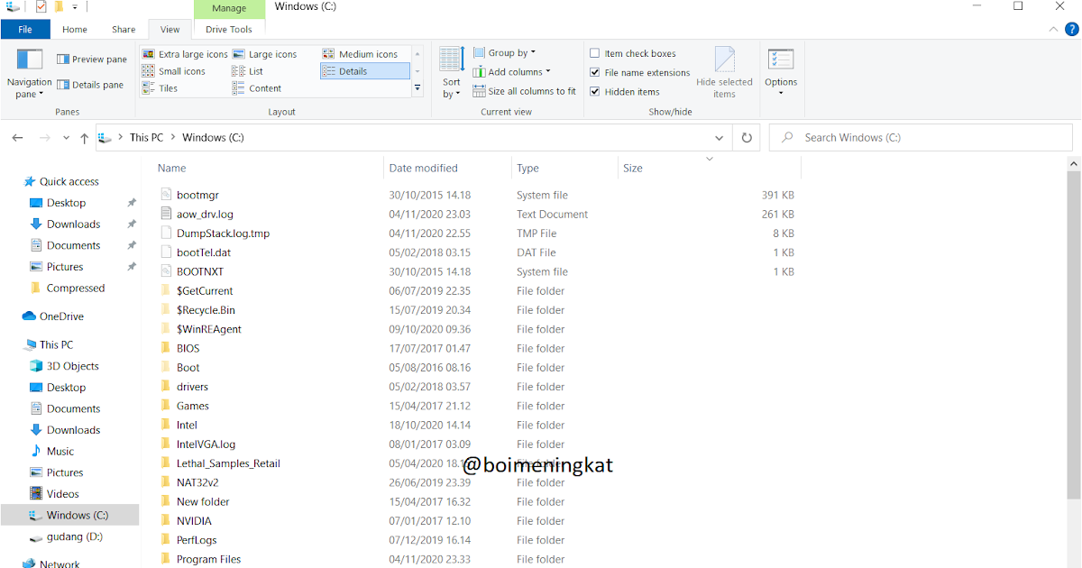The width and height of the screenshot is (1082, 568).
Task: Sort by the Size column header
Action: [633, 169]
